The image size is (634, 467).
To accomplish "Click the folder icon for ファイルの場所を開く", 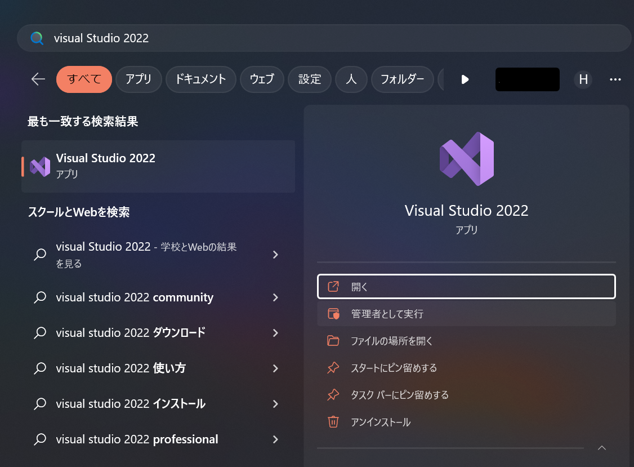I will (x=333, y=341).
